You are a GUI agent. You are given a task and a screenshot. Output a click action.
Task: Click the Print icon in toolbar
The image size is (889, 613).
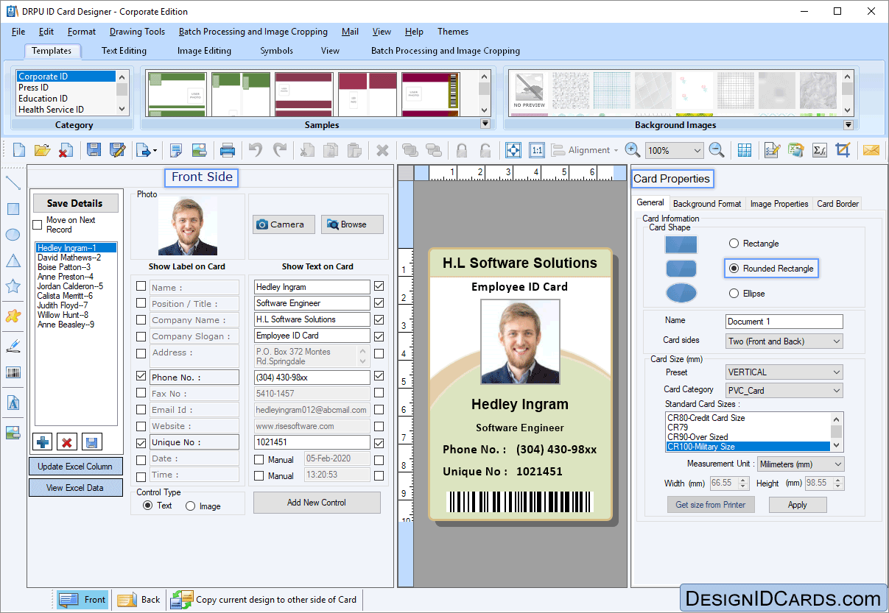[x=228, y=150]
